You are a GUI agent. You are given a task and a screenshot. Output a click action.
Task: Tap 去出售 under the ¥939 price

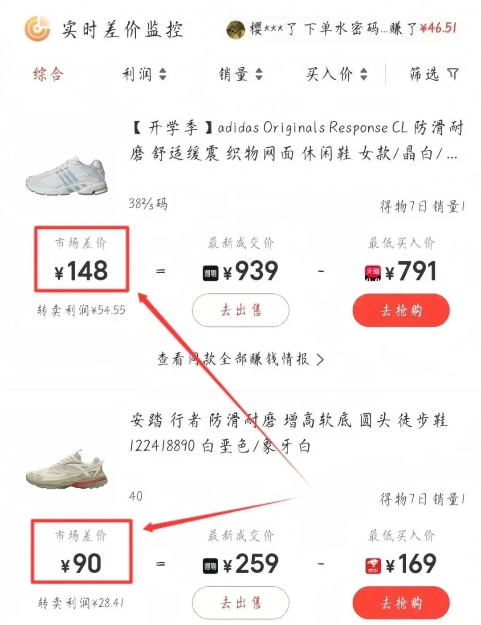[x=240, y=310]
